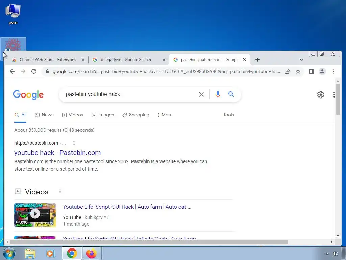Viewport: 346px width, 260px height.
Task: Open the search Tools options
Action: pyautogui.click(x=228, y=115)
